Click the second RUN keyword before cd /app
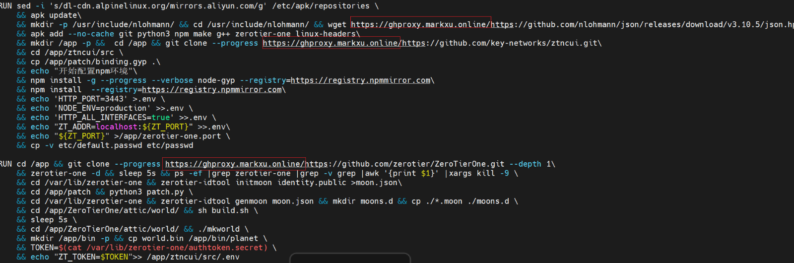 coord(6,164)
